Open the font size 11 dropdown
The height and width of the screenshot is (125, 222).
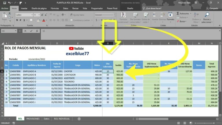[39, 15]
